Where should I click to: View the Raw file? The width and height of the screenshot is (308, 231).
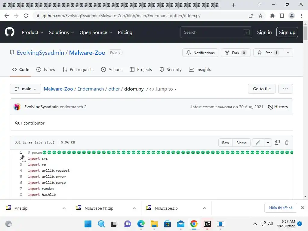(x=226, y=143)
